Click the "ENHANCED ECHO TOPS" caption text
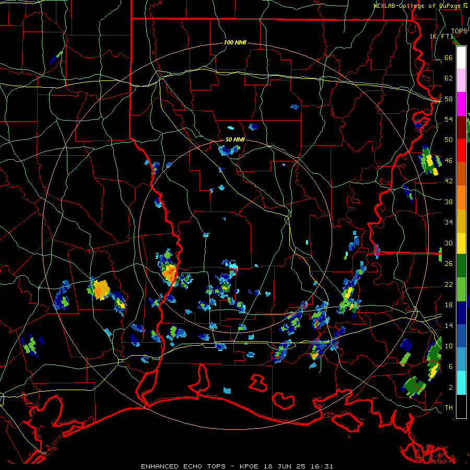Viewport: 470px width, 470px height. (x=183, y=466)
